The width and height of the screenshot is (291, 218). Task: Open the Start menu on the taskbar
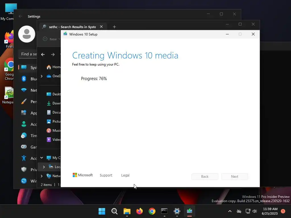point(102,211)
